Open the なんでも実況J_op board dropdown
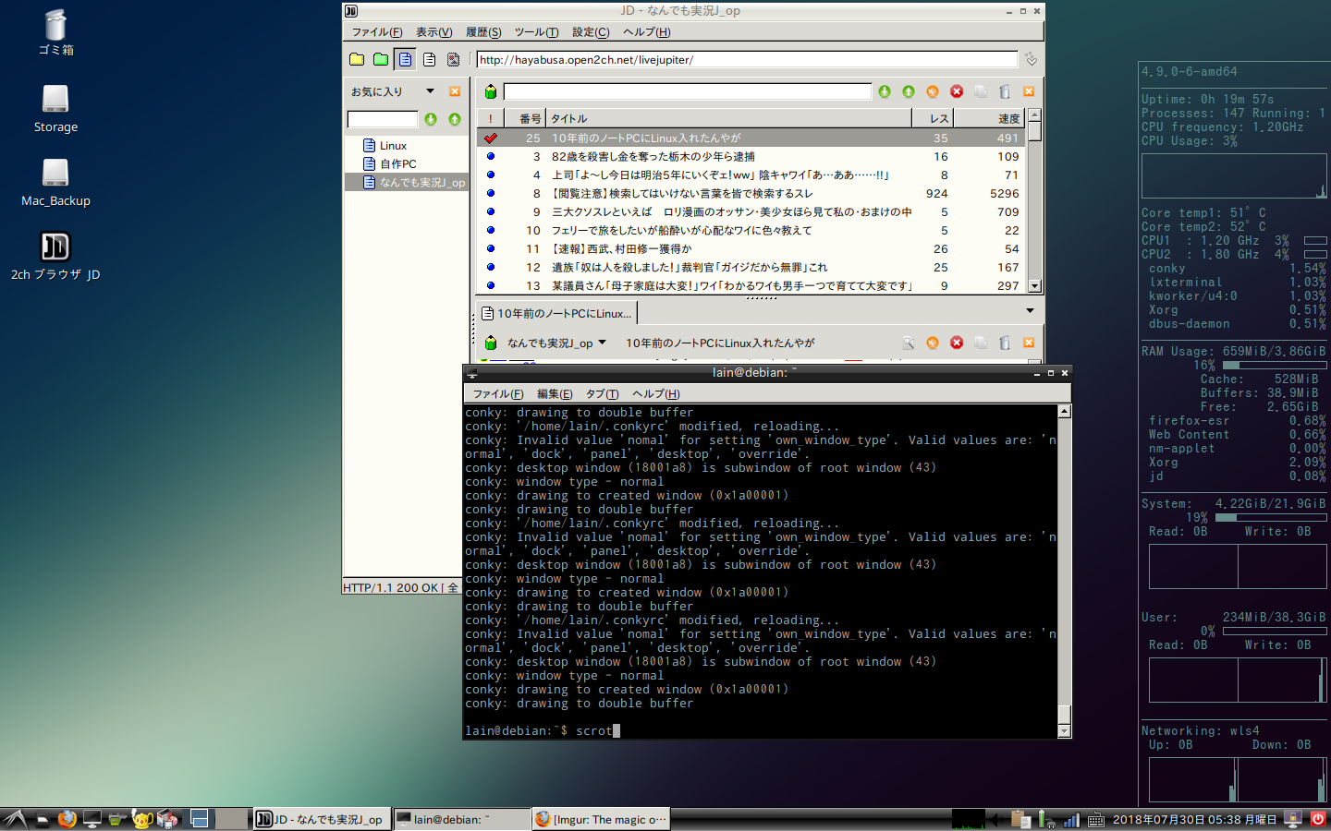 pyautogui.click(x=556, y=343)
